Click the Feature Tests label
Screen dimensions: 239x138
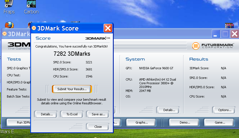pyautogui.click(x=17, y=89)
